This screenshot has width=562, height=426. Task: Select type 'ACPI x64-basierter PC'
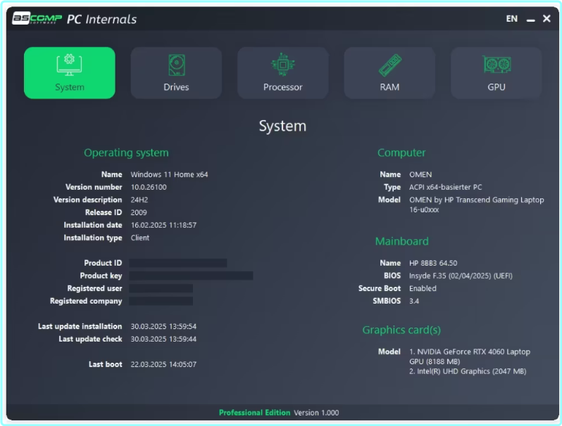446,187
